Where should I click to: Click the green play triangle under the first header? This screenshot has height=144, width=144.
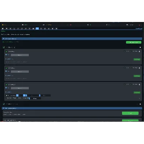(3, 42)
